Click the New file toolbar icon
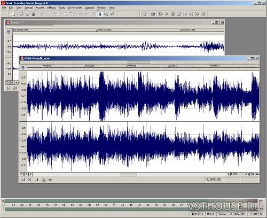 13,14
